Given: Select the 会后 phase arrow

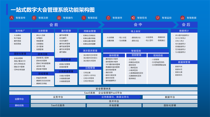Looking at the screenshot, I should tap(187, 25).
